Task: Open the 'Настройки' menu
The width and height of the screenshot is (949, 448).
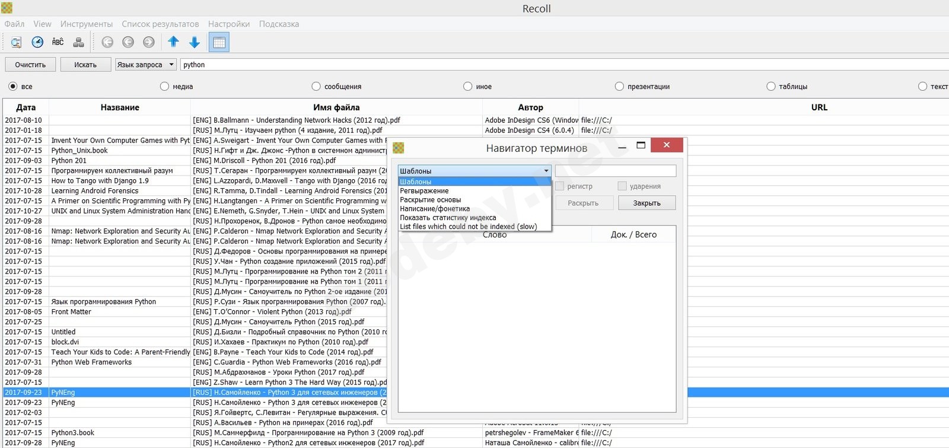Action: (x=228, y=24)
